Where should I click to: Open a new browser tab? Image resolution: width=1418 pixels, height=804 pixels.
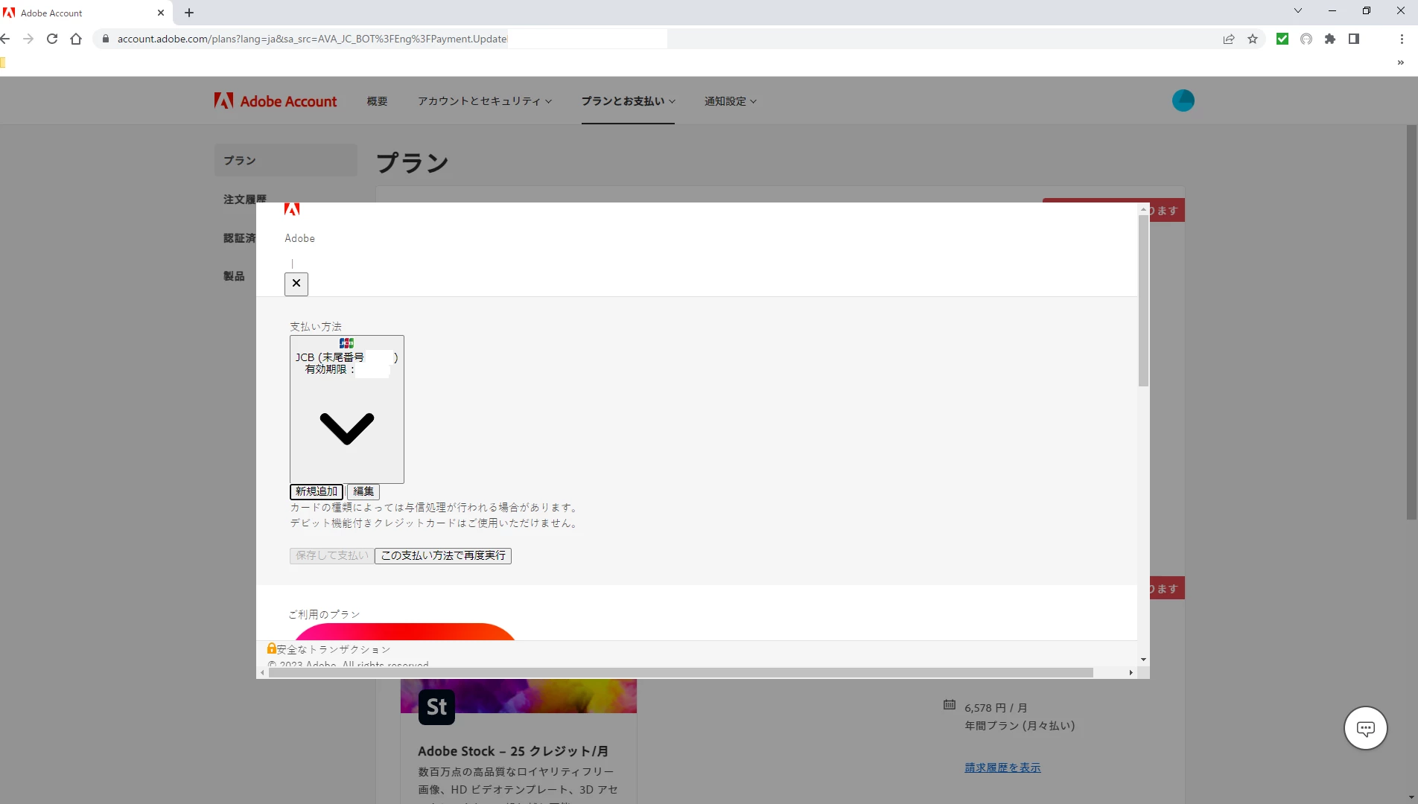(189, 13)
